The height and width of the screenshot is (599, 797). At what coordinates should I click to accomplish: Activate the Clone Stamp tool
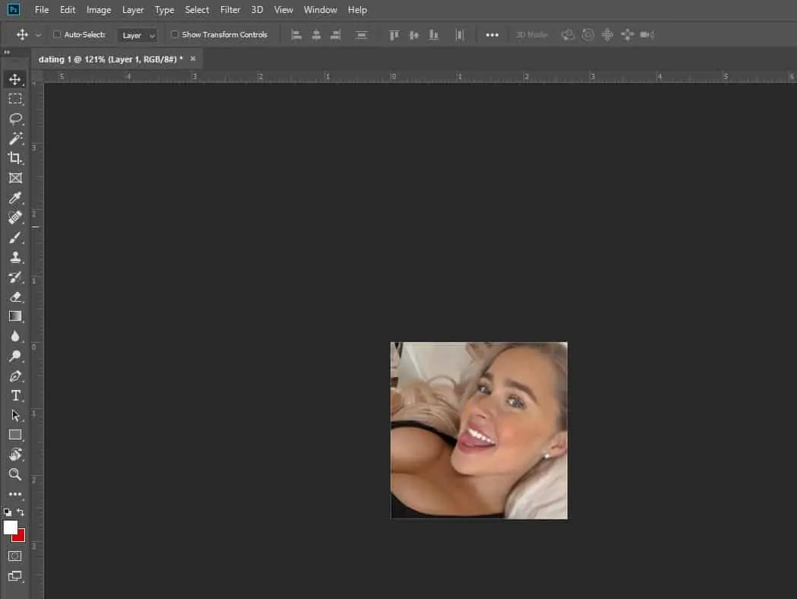tap(15, 258)
